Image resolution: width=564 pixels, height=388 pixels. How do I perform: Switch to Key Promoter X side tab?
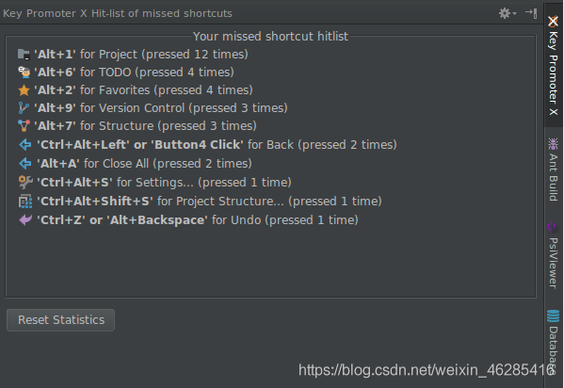pyautogui.click(x=554, y=66)
